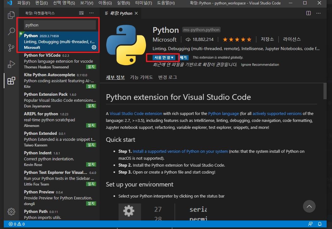Image resolution: width=332 pixels, height=229 pixels.
Task: Split the editor to the right
Action: click(308, 13)
